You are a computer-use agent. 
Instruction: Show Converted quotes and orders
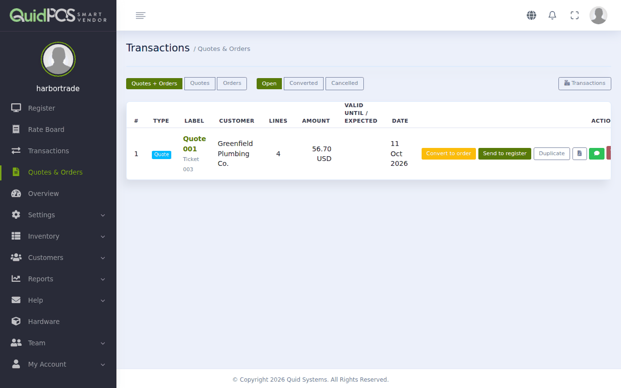click(x=304, y=83)
